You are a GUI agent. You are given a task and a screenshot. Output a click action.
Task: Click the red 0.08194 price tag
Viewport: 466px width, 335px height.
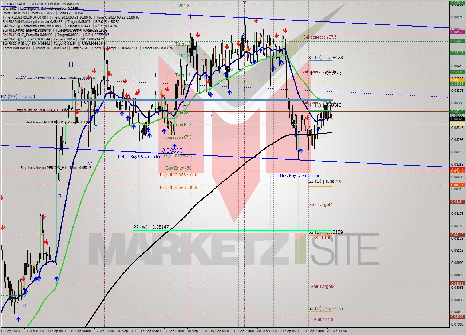coord(457,201)
